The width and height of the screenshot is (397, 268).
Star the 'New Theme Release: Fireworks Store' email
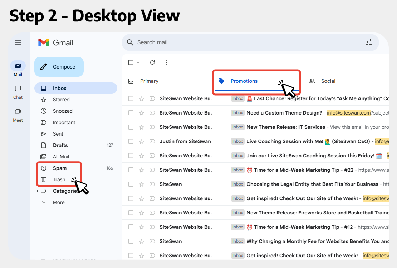click(142, 213)
